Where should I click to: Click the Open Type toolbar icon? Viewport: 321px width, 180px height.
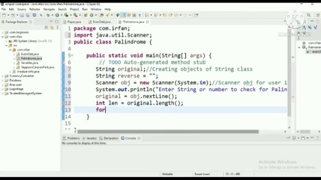pyautogui.click(x=101, y=15)
